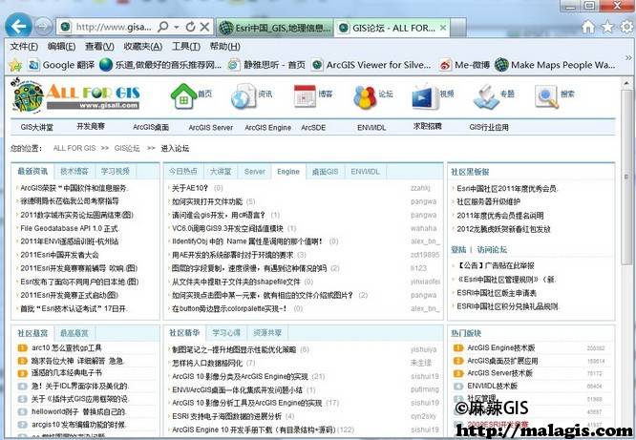Open the ArcGIS Engine nav link
Viewport: 636px width, 440px height.
[267, 127]
